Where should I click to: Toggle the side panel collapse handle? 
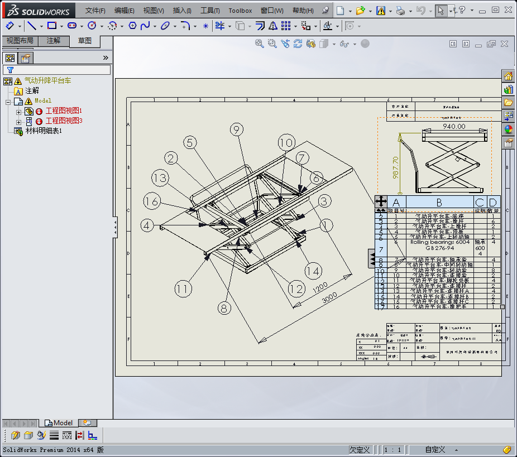coord(115,226)
